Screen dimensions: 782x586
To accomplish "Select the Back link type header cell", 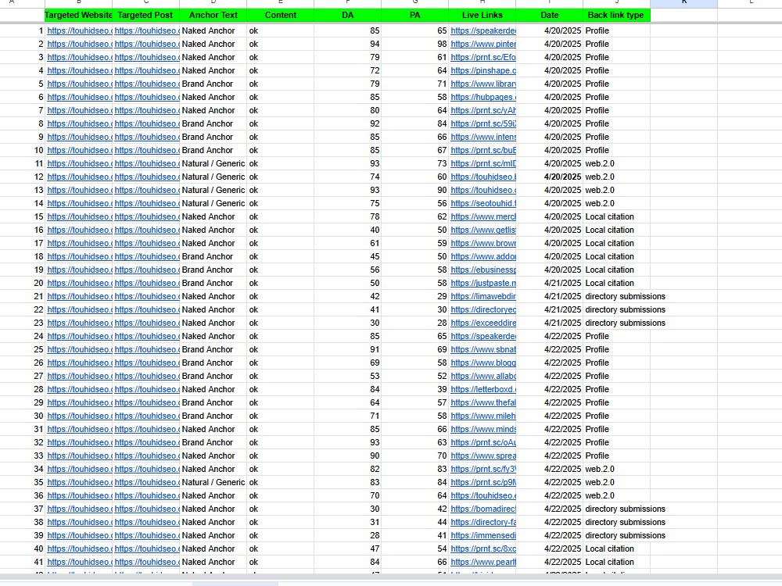I will tap(616, 15).
